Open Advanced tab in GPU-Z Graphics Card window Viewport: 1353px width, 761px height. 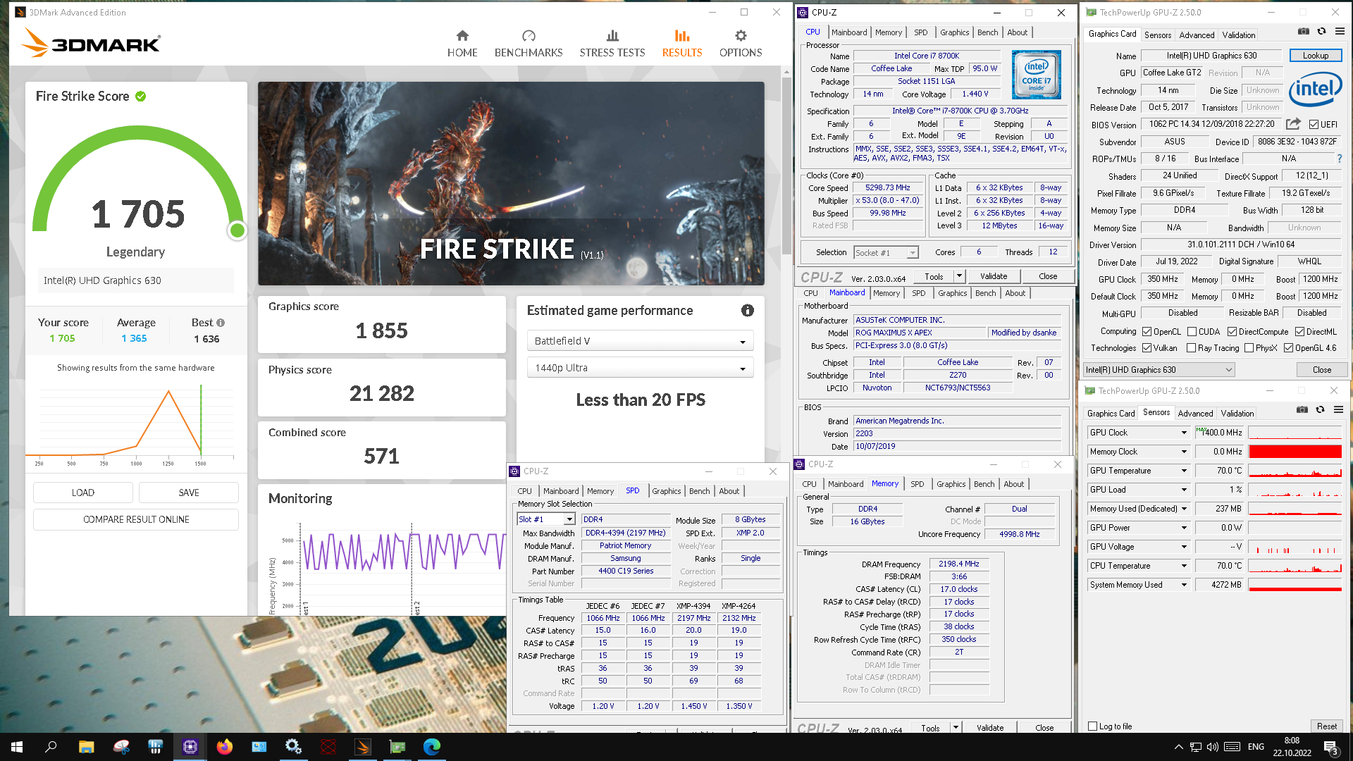click(x=1197, y=35)
